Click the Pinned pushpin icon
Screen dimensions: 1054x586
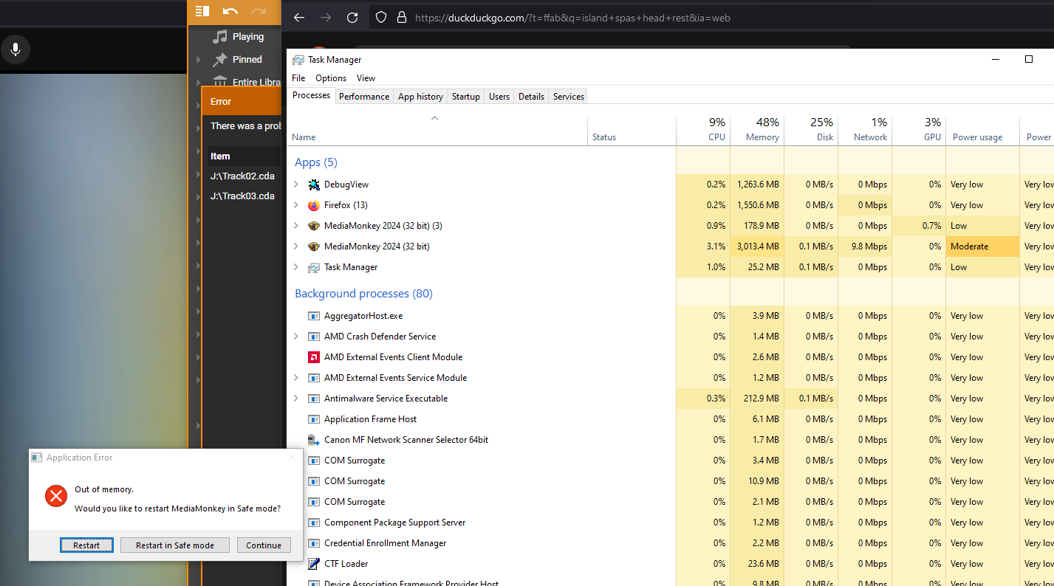coord(219,60)
